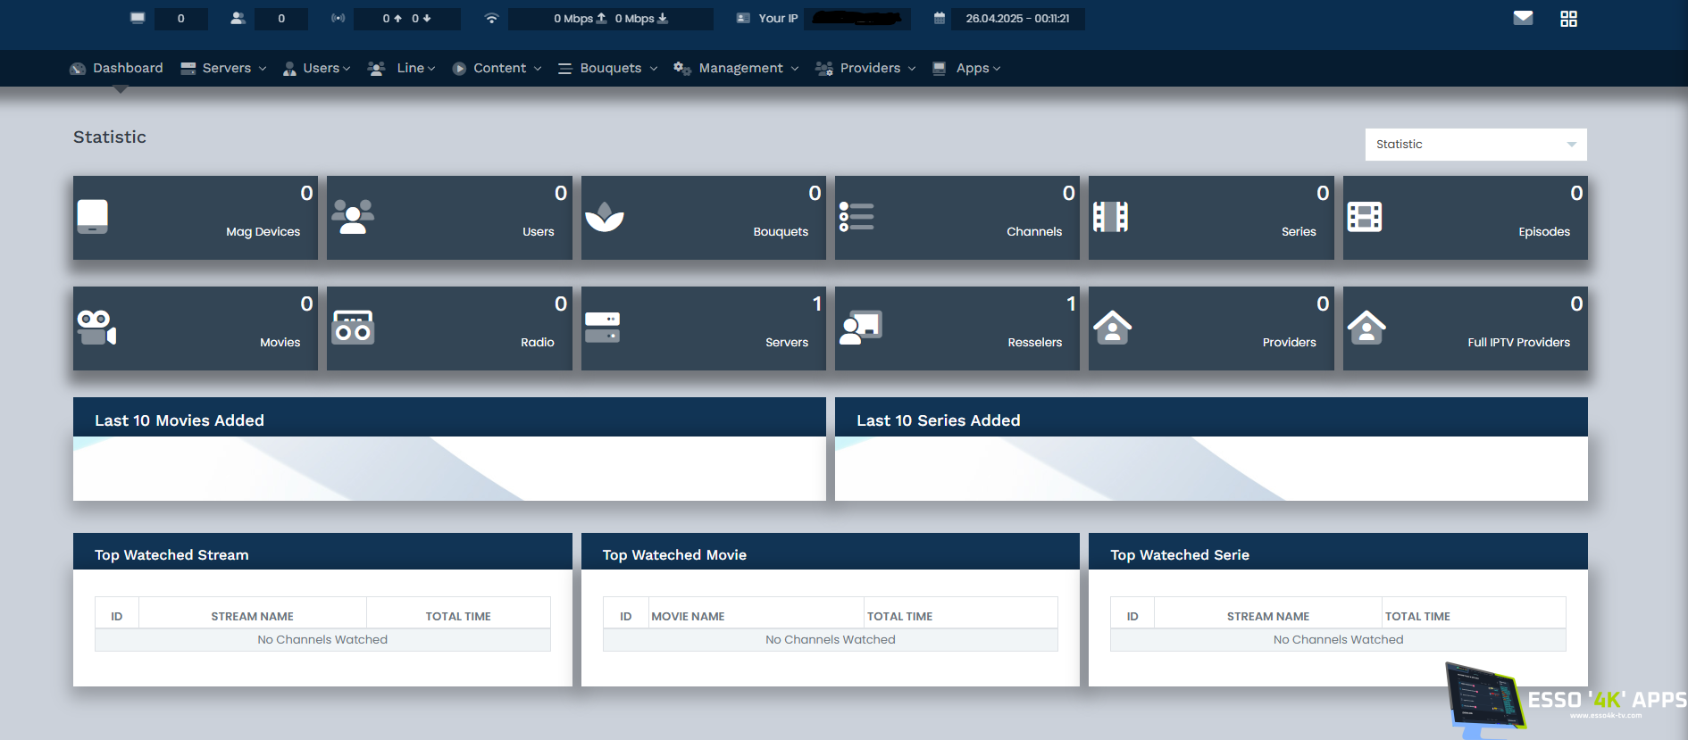Click the Full IPTV Providers tile
This screenshot has height=740, width=1688.
pos(1465,328)
